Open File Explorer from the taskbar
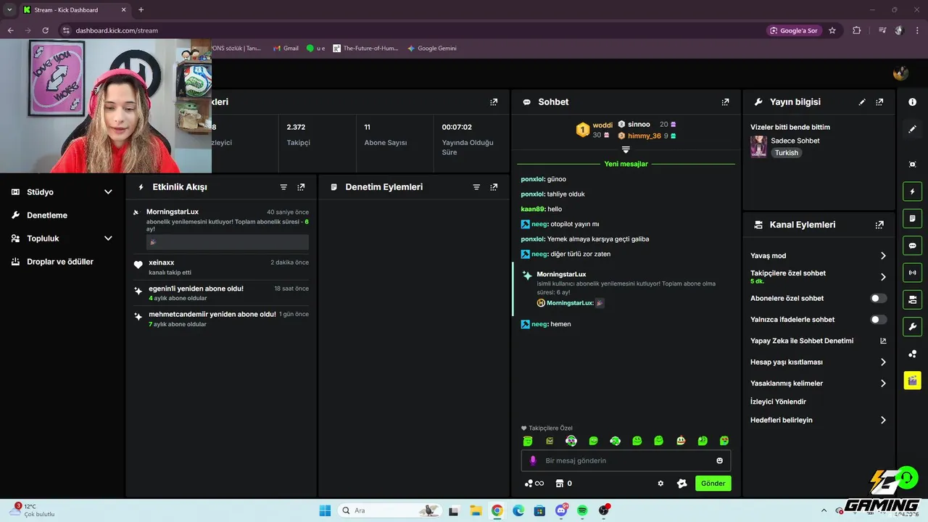 (476, 510)
